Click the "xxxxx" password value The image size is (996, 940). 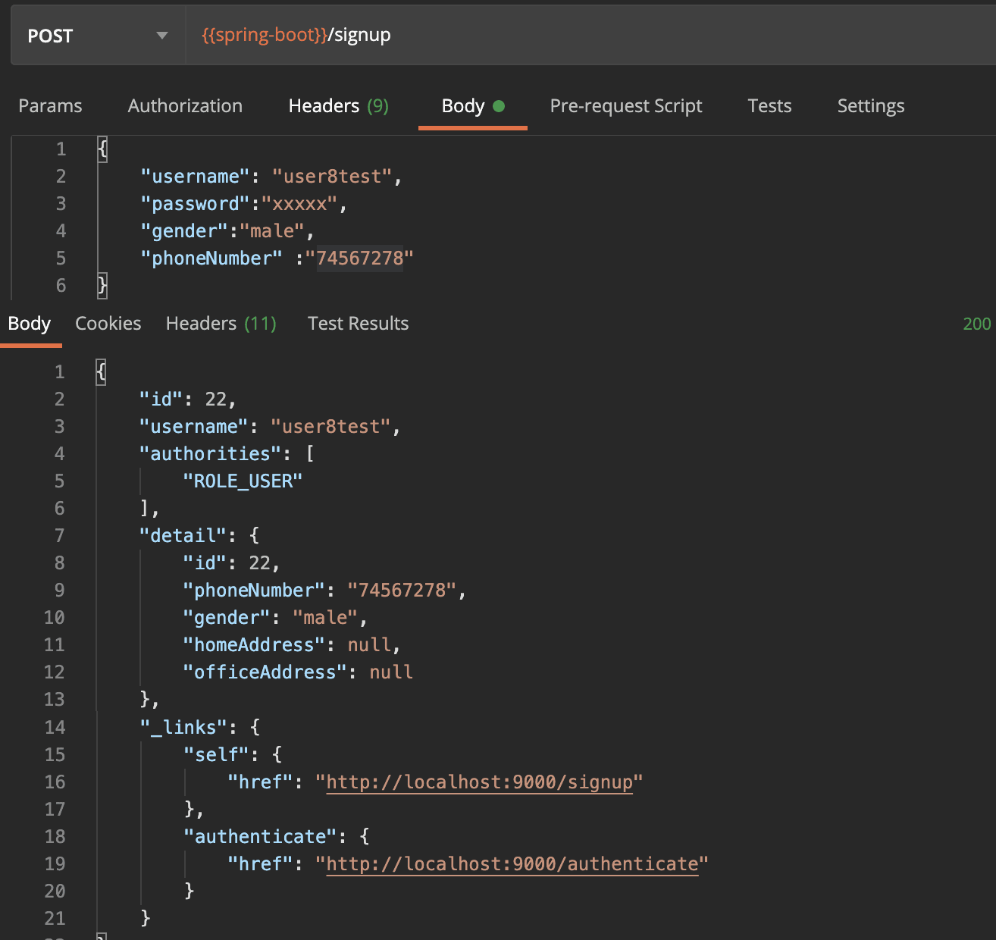click(299, 204)
